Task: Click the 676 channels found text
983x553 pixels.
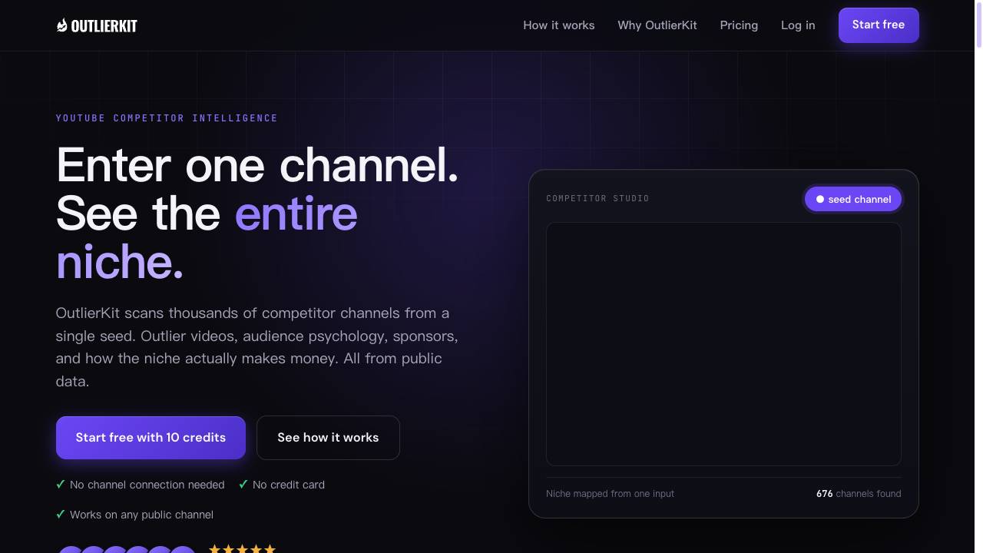Action: point(859,494)
